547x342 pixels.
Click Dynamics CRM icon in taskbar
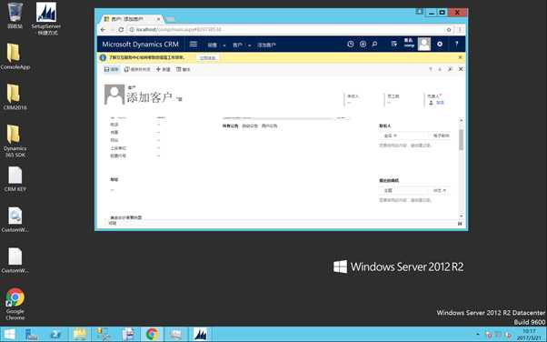click(x=201, y=335)
